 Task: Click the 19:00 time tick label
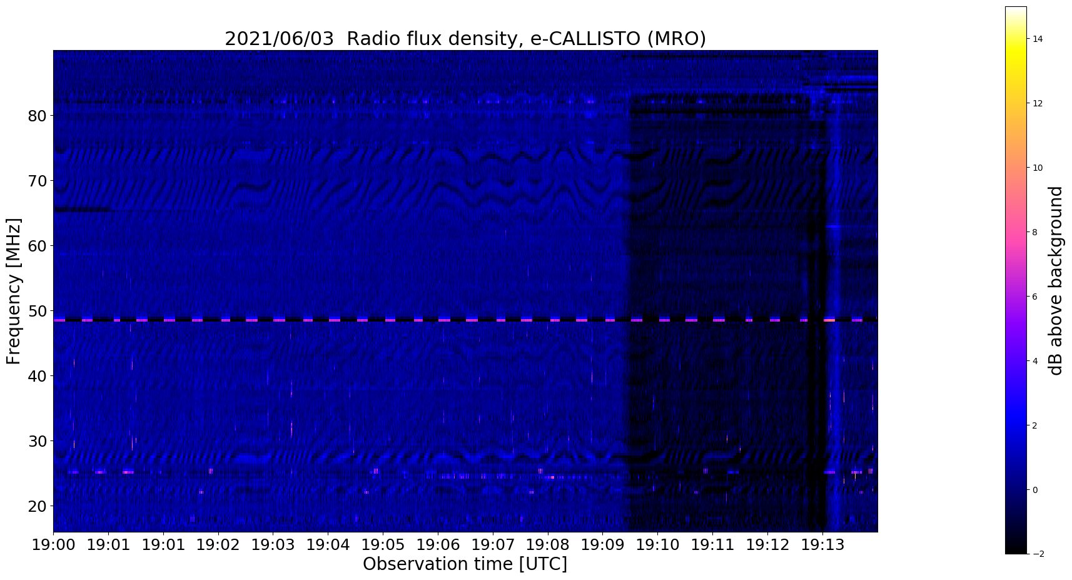click(x=53, y=544)
